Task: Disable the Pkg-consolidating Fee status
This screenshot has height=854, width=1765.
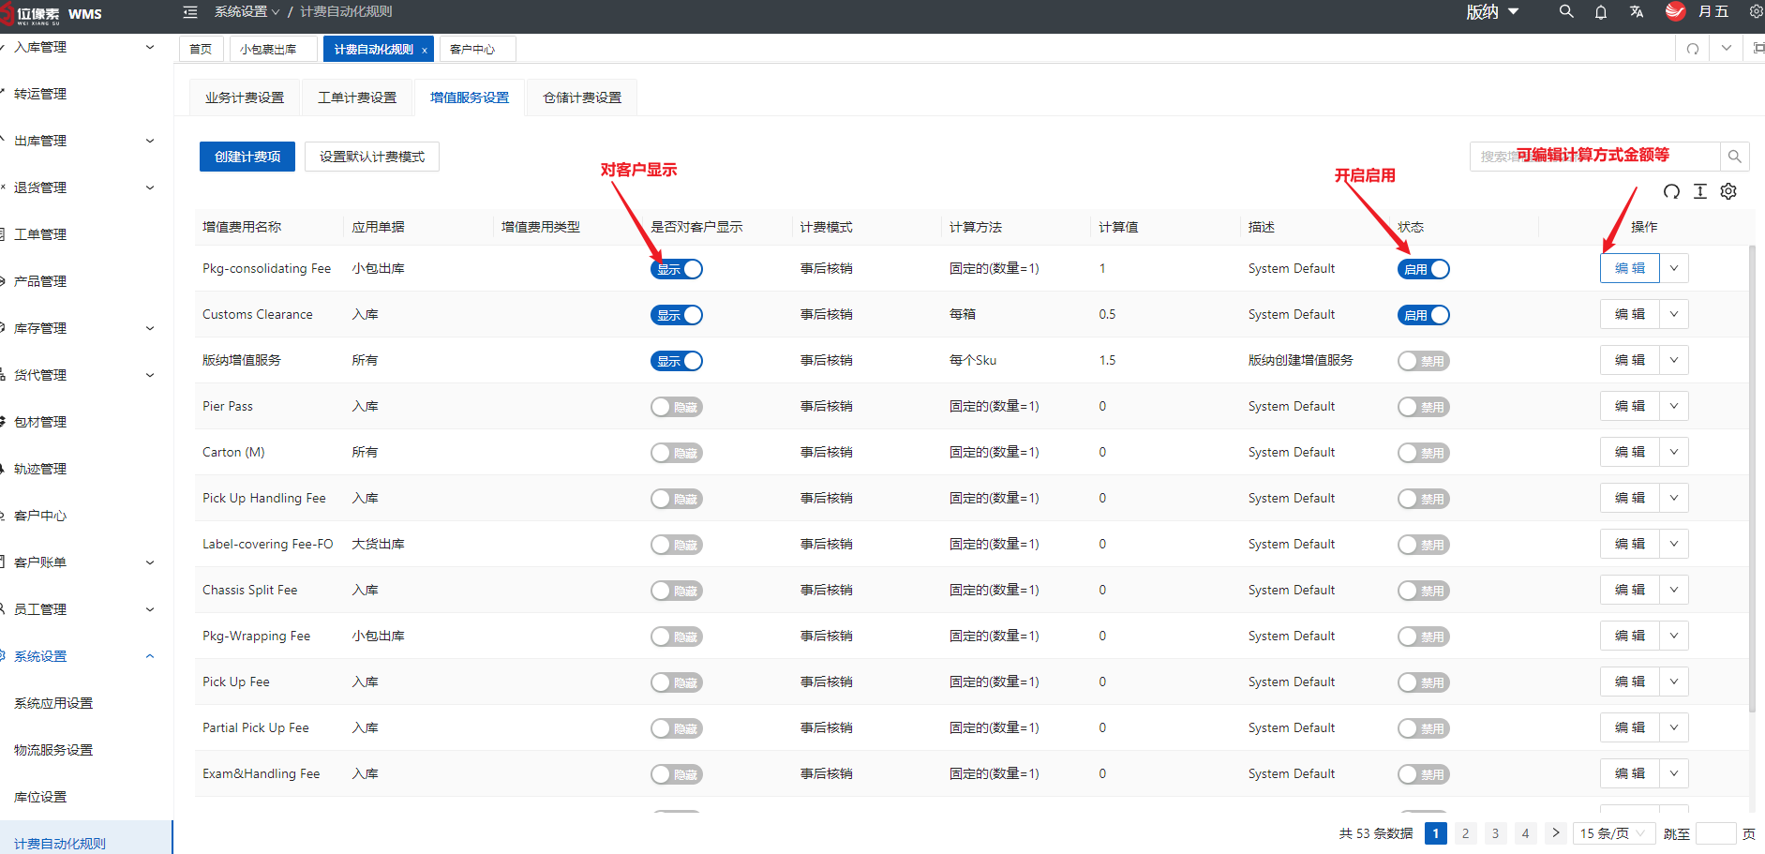Action: 1424,269
